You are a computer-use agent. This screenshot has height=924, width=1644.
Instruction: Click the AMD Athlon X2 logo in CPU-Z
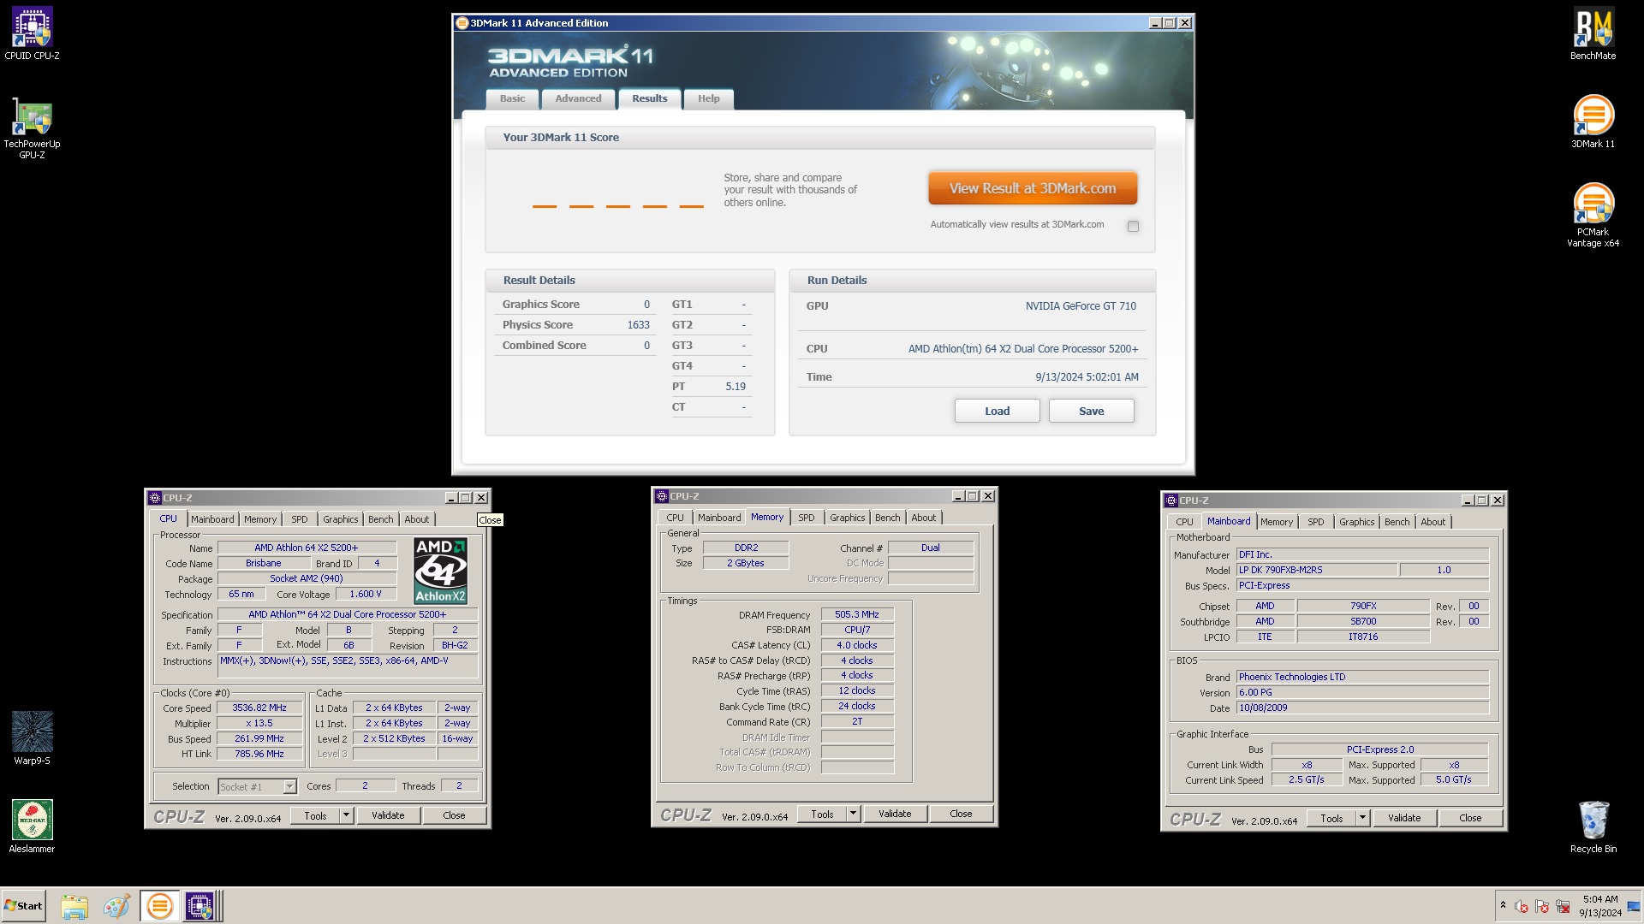(x=440, y=571)
